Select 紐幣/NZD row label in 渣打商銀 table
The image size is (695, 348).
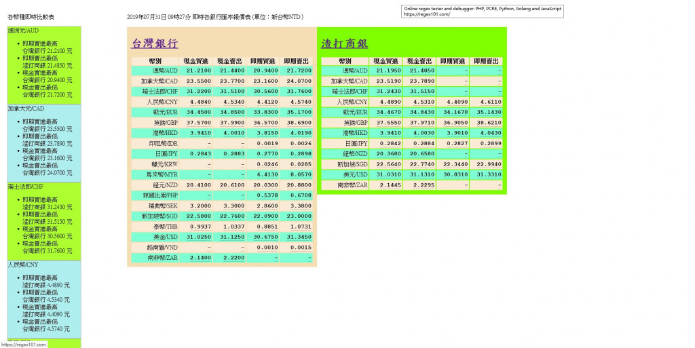click(x=355, y=153)
